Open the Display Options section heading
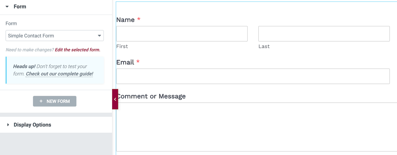This screenshot has height=155, width=397. pos(32,125)
